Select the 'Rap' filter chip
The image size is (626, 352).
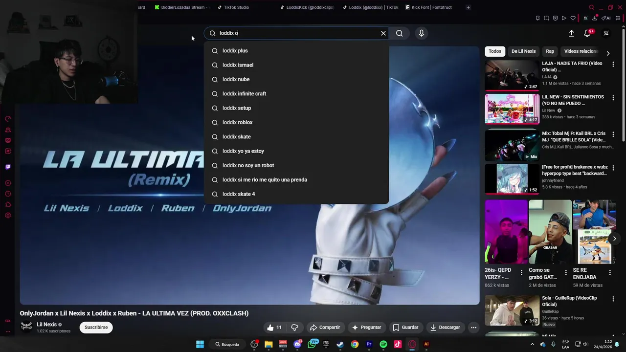[x=550, y=51]
